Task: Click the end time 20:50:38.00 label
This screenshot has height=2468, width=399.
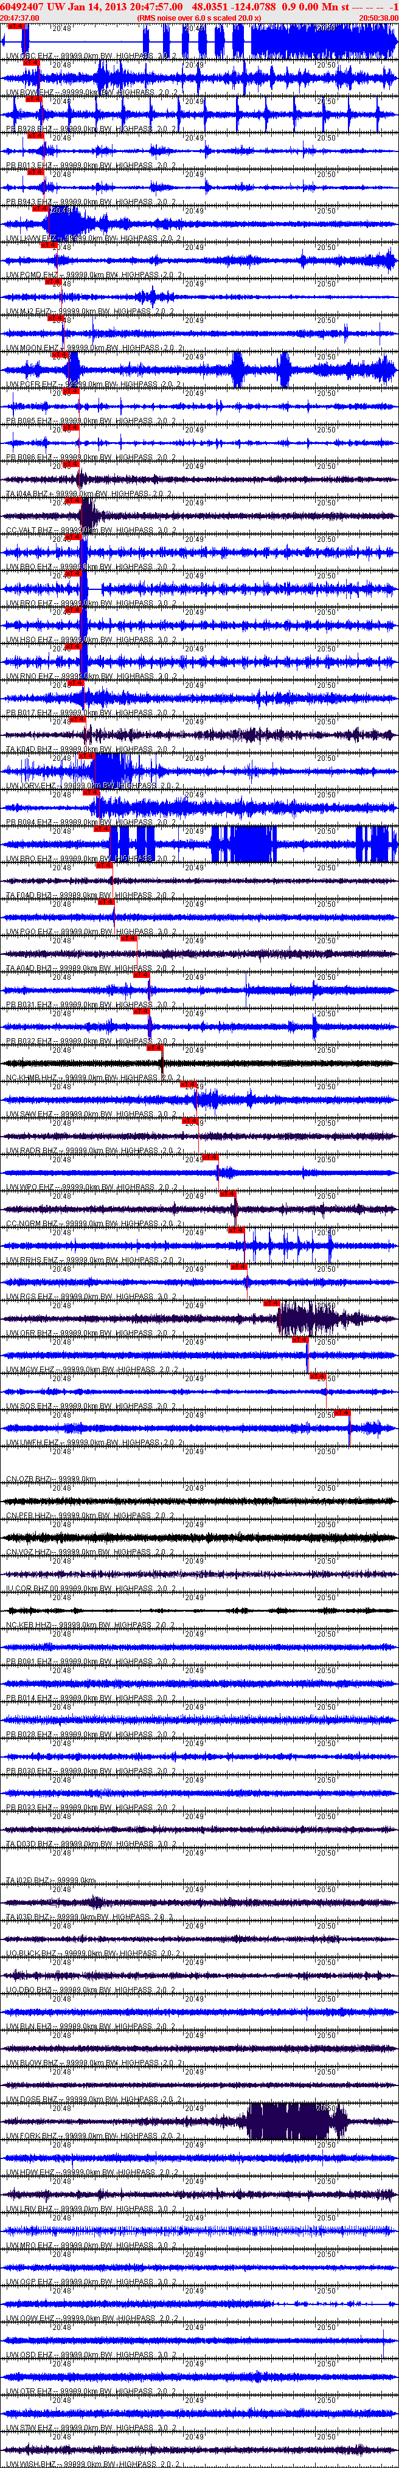Action: [x=379, y=18]
